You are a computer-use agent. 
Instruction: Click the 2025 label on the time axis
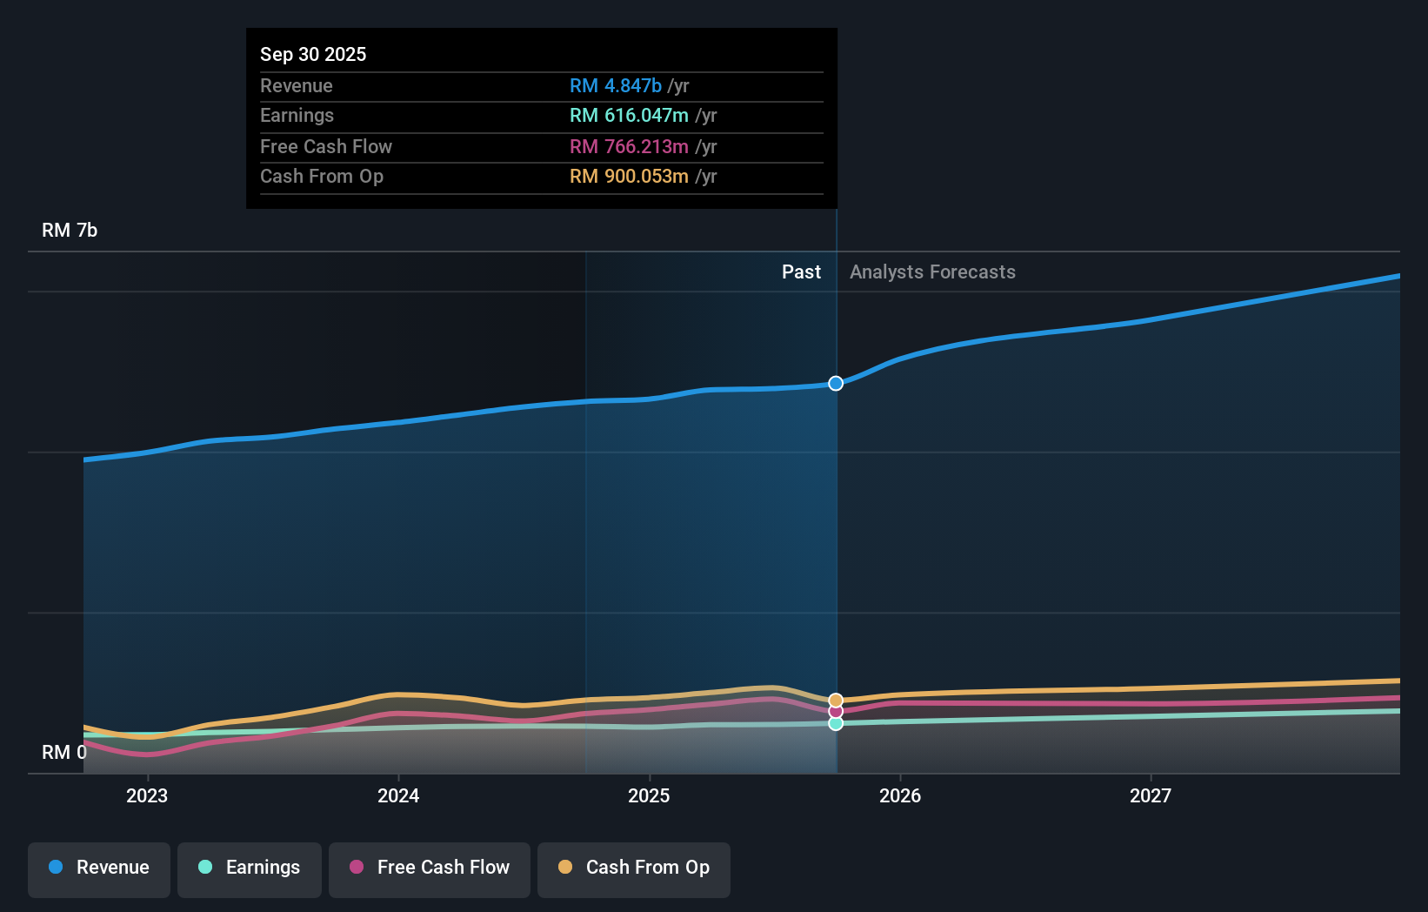650,795
